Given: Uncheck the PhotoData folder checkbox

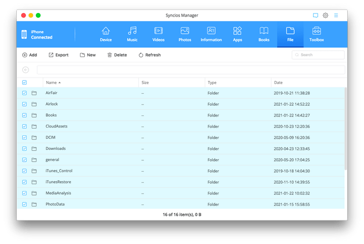Looking at the screenshot, I should (24, 204).
